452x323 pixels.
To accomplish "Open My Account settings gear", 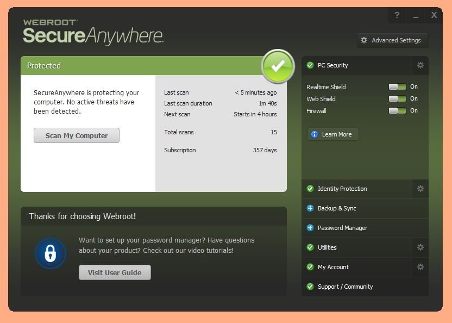I will pyautogui.click(x=420, y=267).
